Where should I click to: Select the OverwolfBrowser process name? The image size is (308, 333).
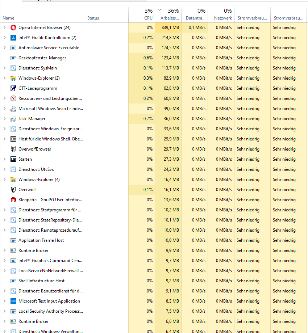[35, 149]
